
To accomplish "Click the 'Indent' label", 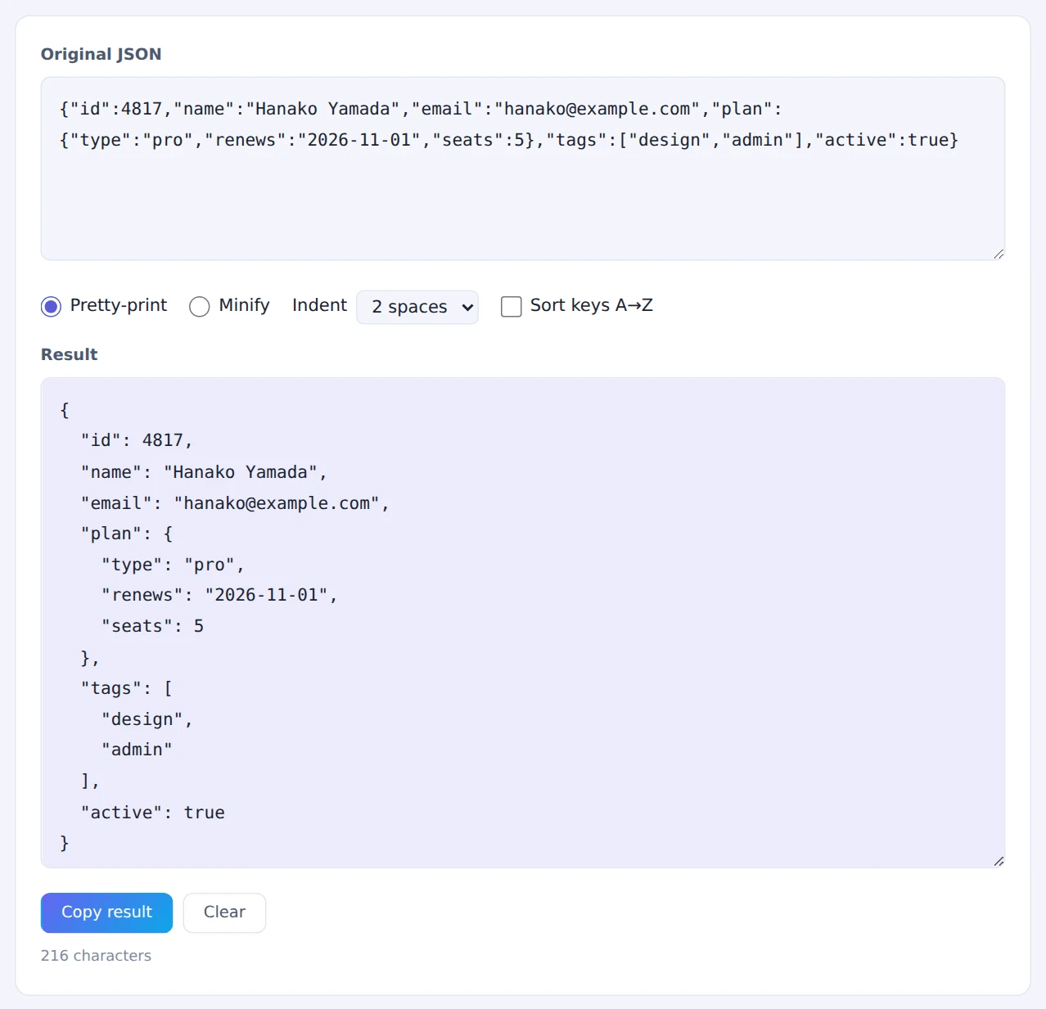I will 319,305.
